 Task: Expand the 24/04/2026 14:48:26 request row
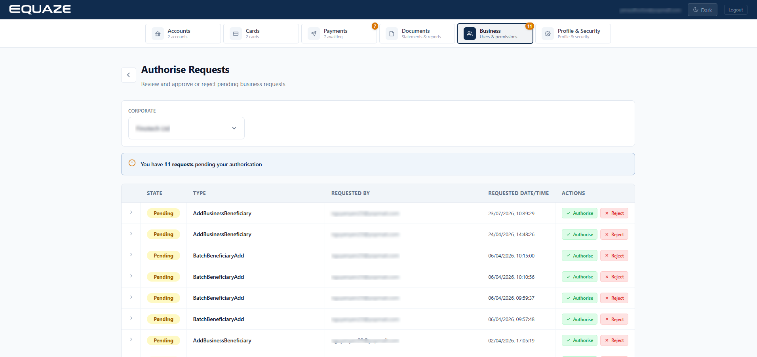(131, 234)
